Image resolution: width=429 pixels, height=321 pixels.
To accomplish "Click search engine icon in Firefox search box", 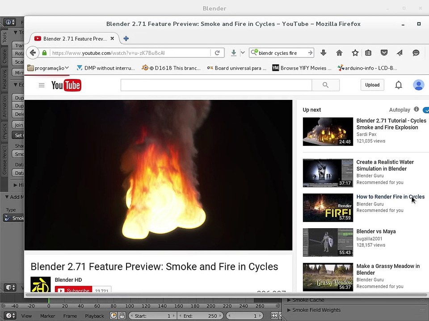I will (254, 52).
